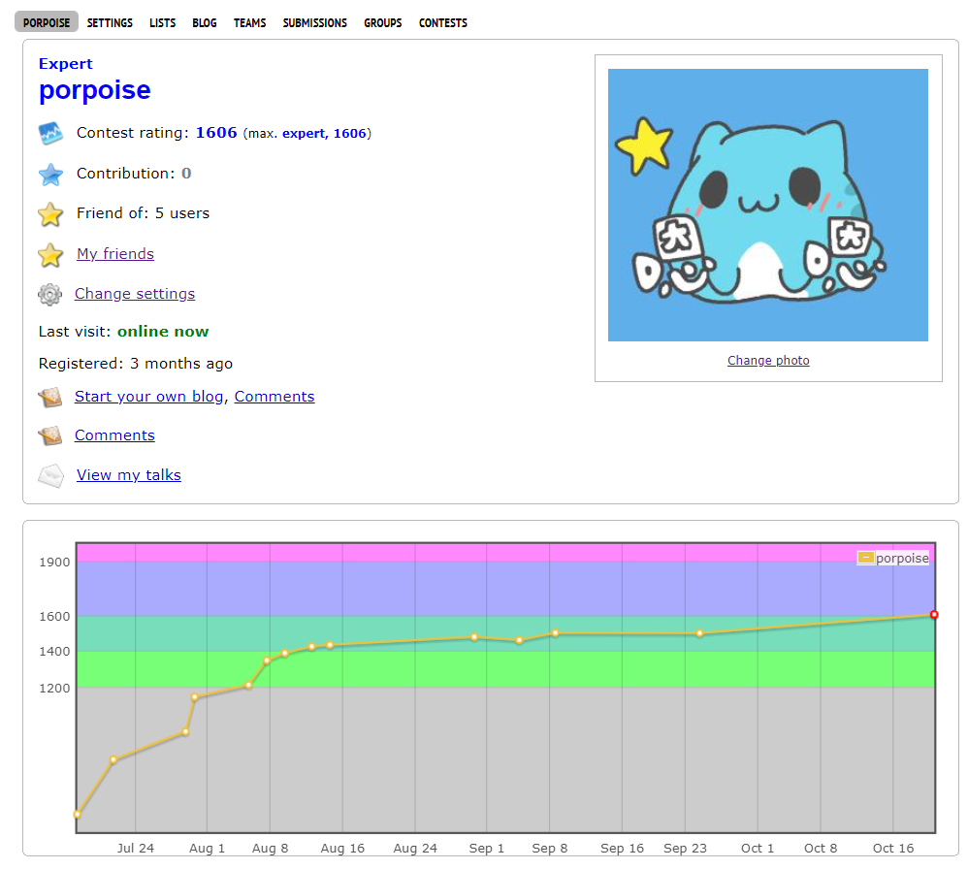Image resolution: width=968 pixels, height=869 pixels.
Task: Open the View my talks link
Action: pyautogui.click(x=128, y=474)
